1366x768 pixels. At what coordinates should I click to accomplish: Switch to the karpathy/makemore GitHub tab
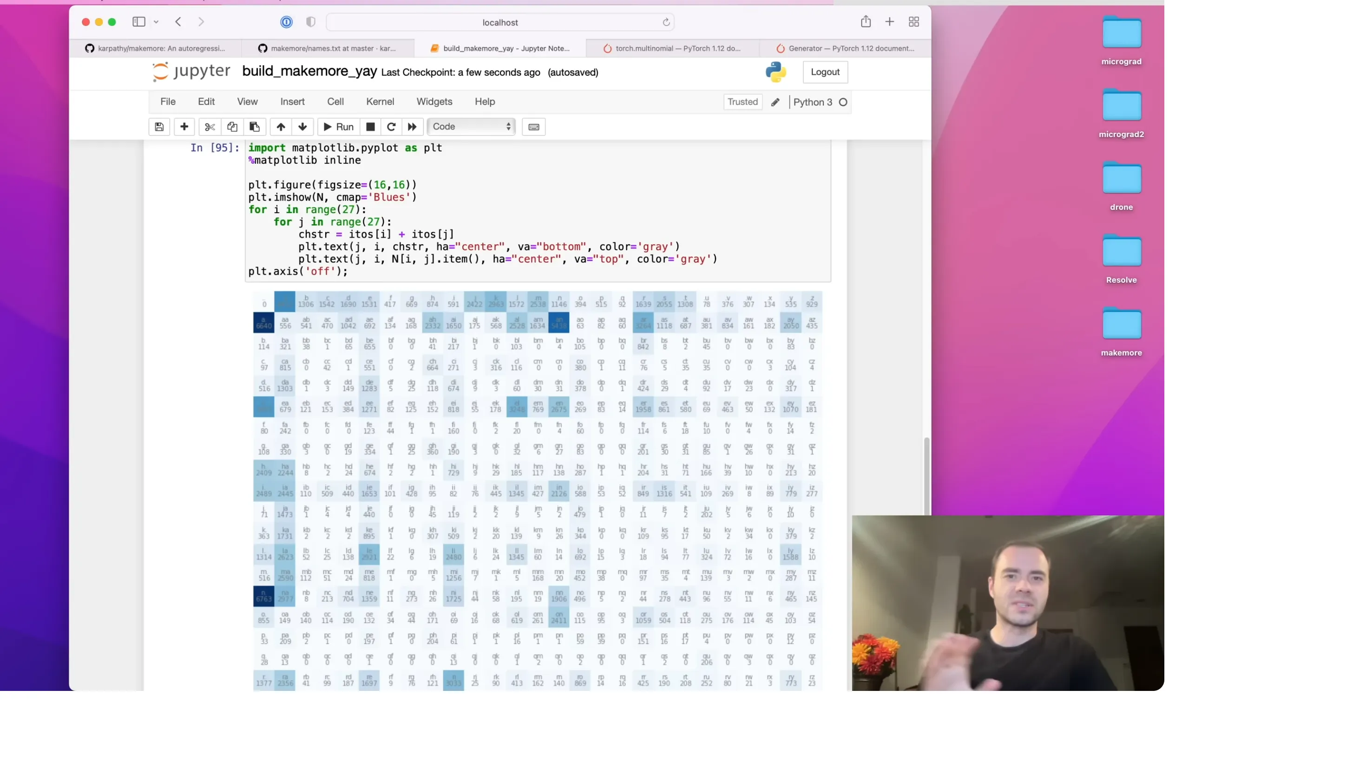pyautogui.click(x=155, y=48)
